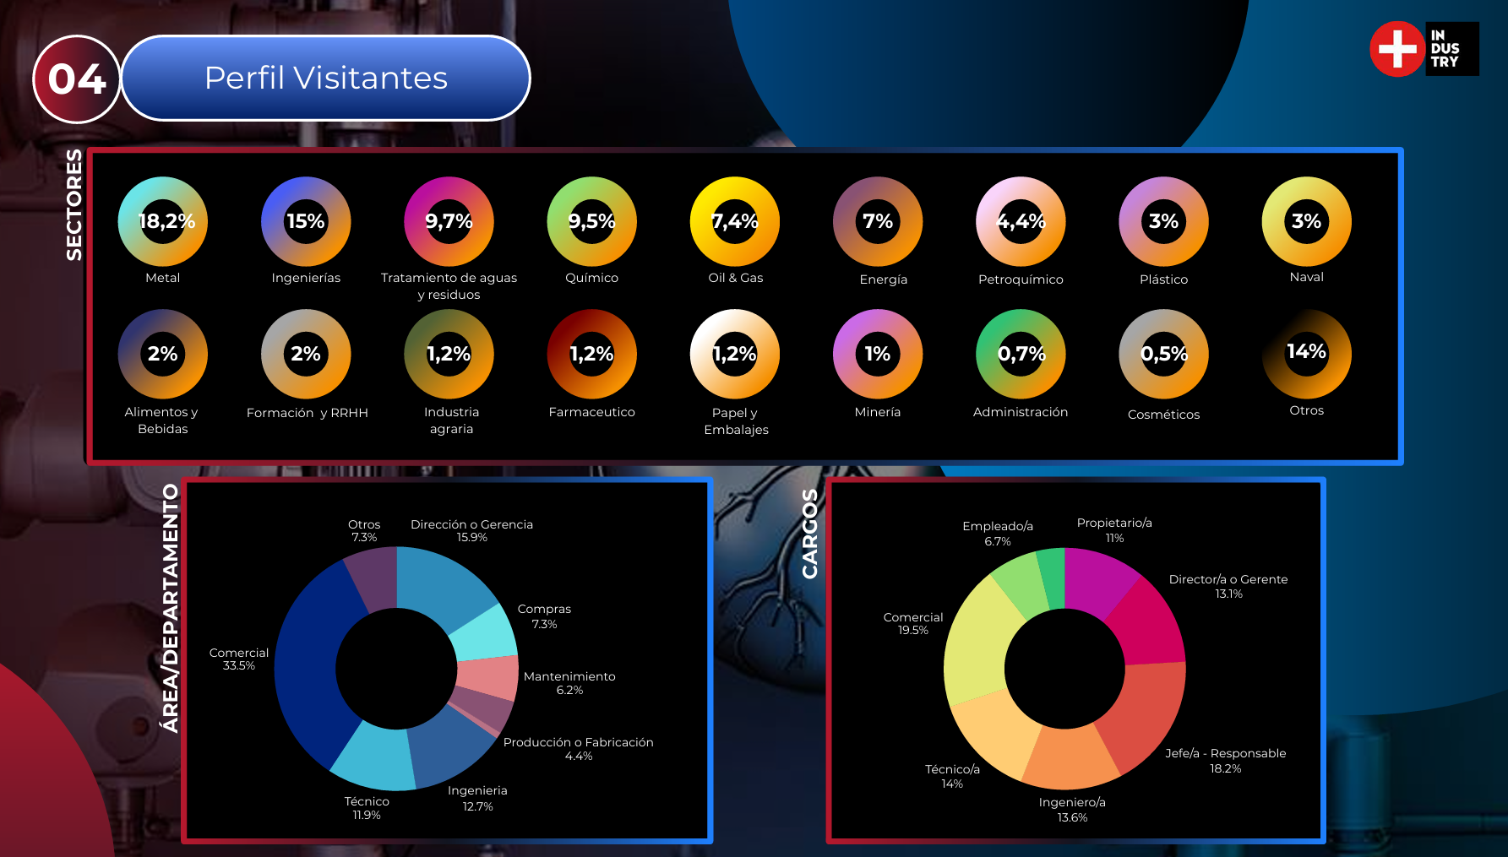Select the Plástico 3% donut ring
The height and width of the screenshot is (857, 1508).
point(1163,221)
